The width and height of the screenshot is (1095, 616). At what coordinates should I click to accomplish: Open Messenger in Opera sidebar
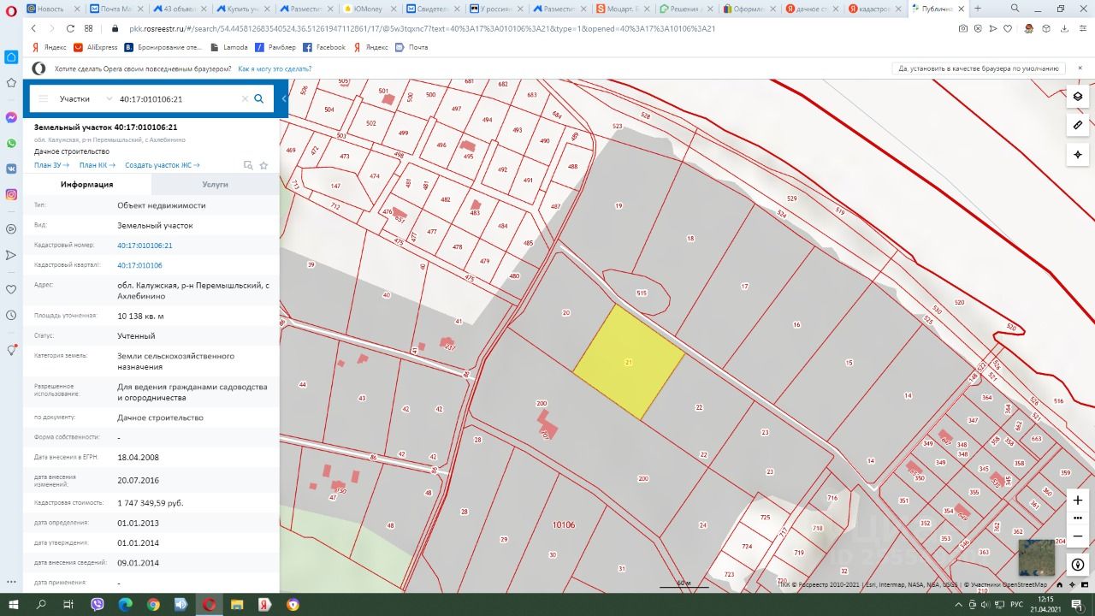pos(11,117)
